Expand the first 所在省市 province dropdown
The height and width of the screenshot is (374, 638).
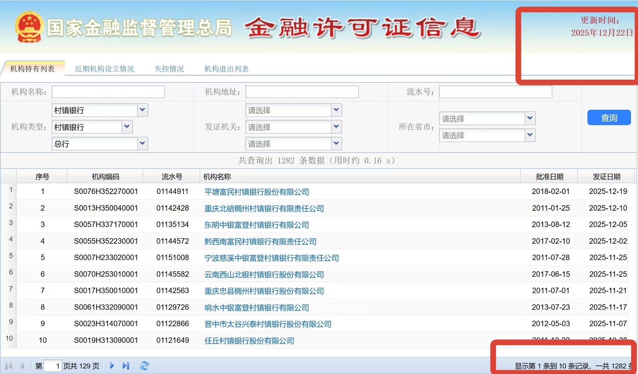[x=530, y=118]
